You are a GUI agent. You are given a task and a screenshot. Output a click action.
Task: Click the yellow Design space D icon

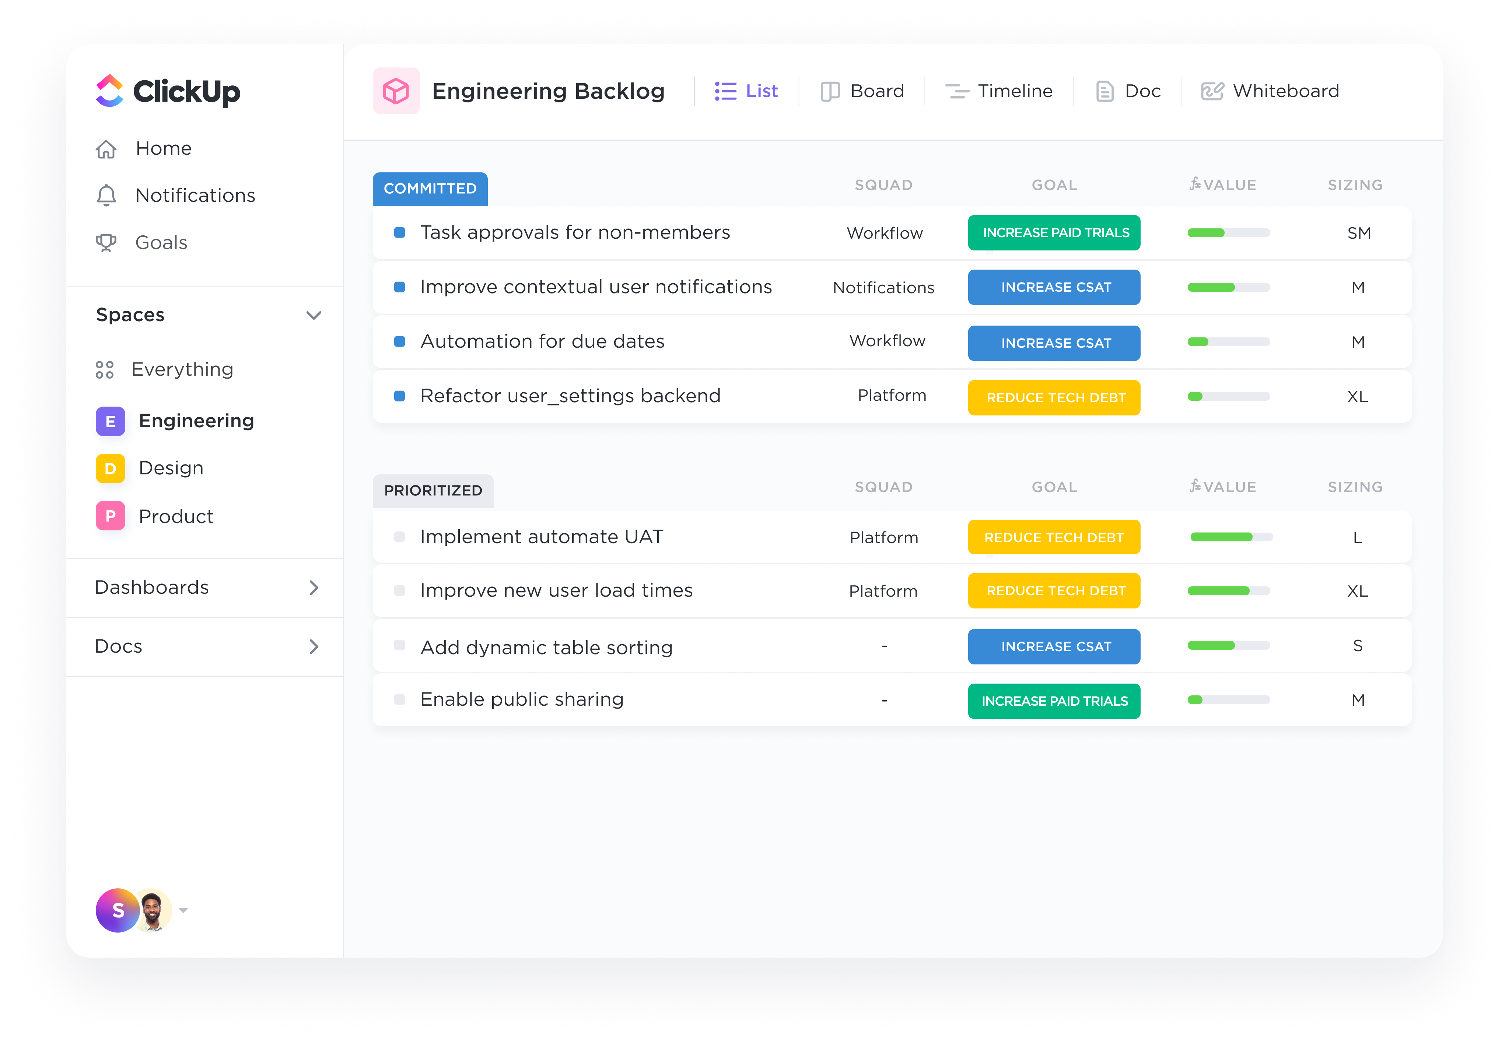(x=110, y=468)
